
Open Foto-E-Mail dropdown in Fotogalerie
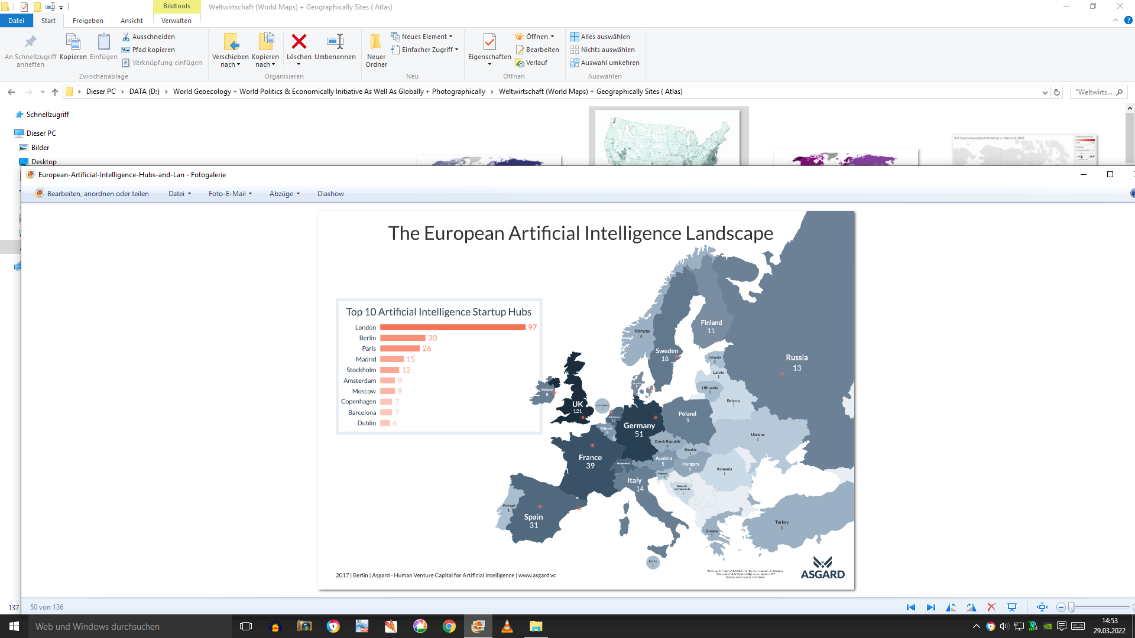[231, 194]
